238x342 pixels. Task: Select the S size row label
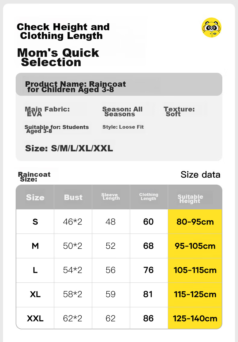(35, 221)
